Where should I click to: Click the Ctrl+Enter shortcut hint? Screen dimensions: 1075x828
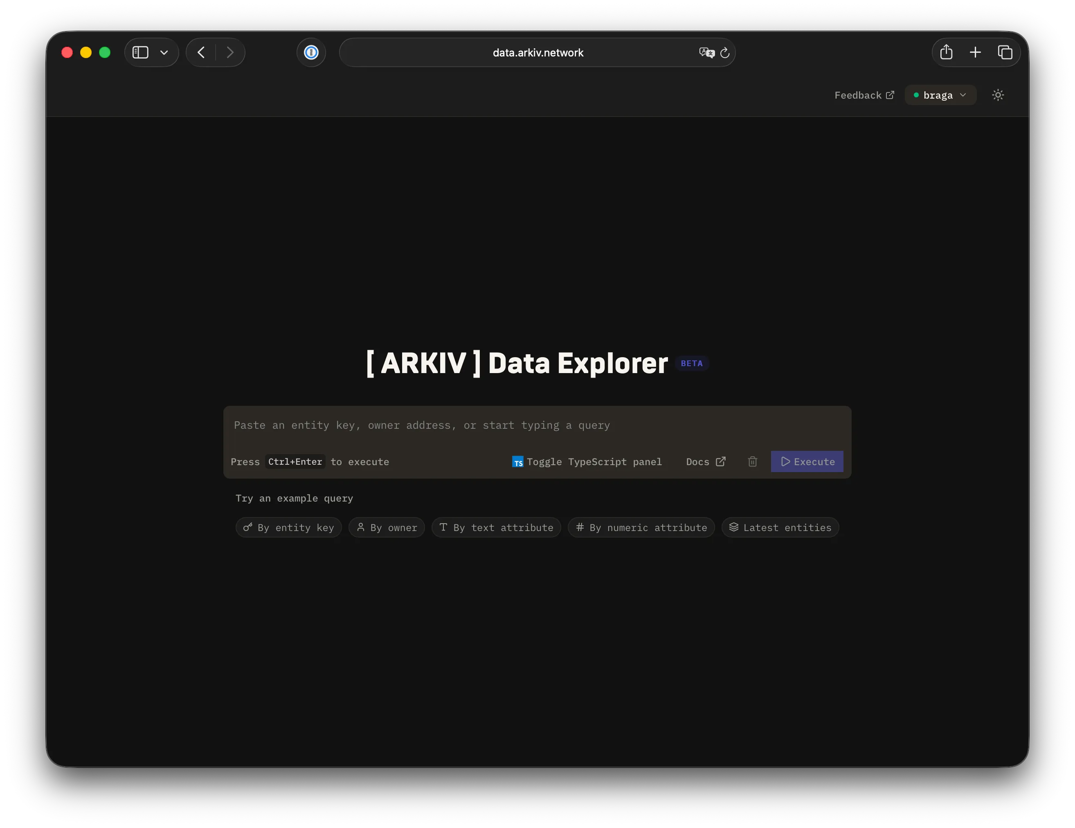pos(295,462)
